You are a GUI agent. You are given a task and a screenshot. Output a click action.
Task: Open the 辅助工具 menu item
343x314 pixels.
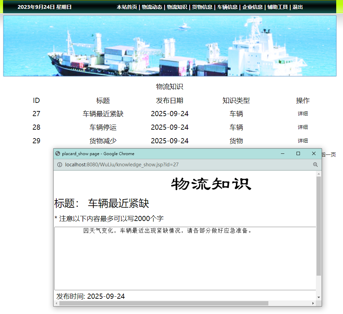[278, 6]
